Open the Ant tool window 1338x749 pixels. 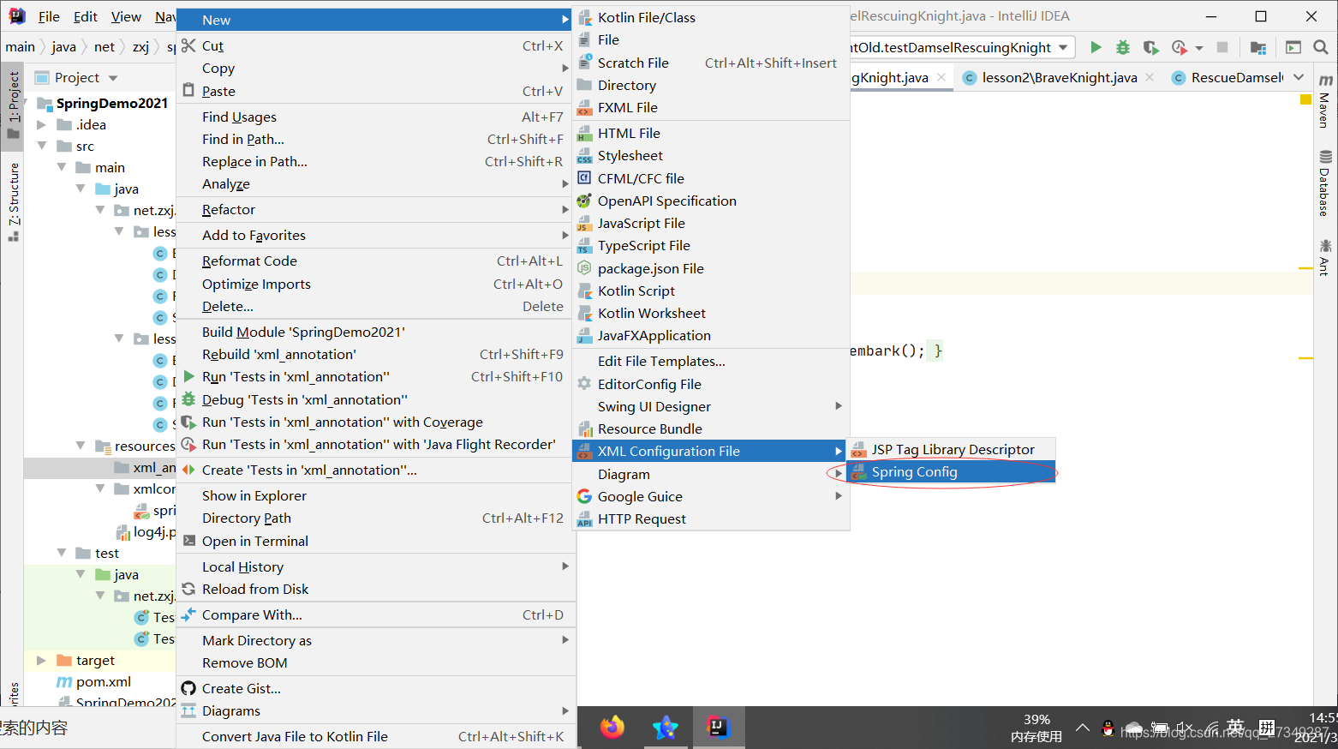[x=1324, y=258]
